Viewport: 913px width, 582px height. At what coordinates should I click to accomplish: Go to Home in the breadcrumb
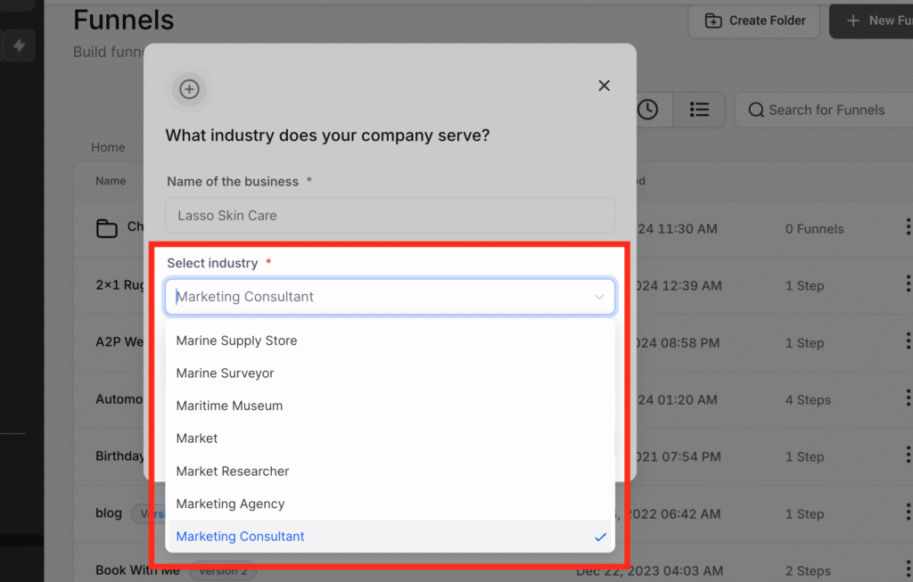coord(108,147)
